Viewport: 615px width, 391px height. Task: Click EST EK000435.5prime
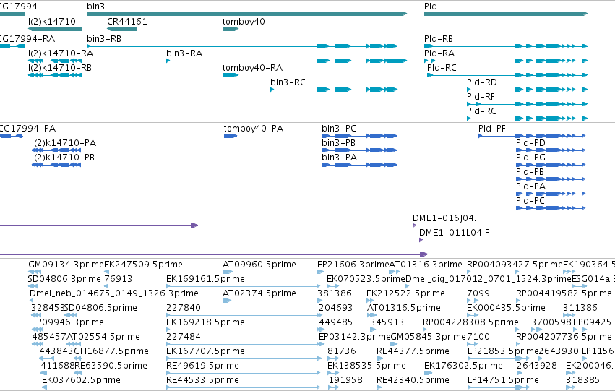pos(473,315)
